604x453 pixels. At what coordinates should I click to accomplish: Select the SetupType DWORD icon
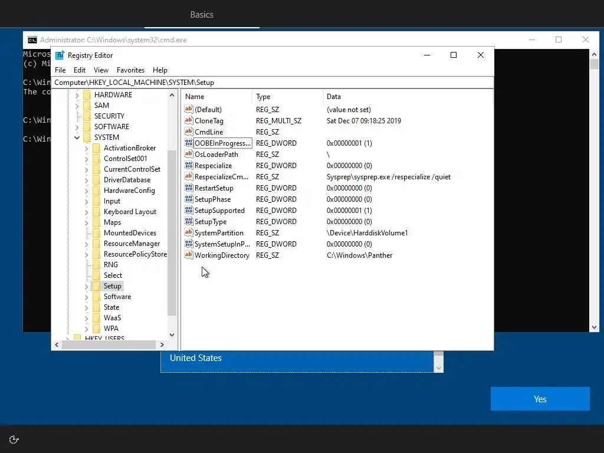[188, 221]
